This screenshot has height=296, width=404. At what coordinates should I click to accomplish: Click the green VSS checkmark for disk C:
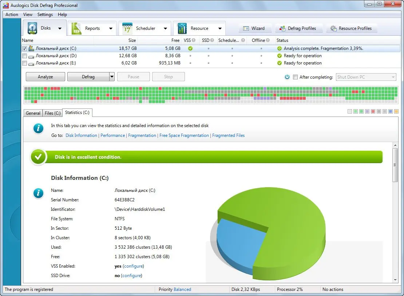pos(190,48)
